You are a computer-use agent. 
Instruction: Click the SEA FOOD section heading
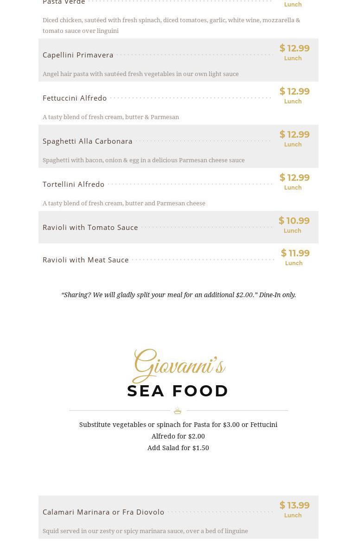[178, 391]
